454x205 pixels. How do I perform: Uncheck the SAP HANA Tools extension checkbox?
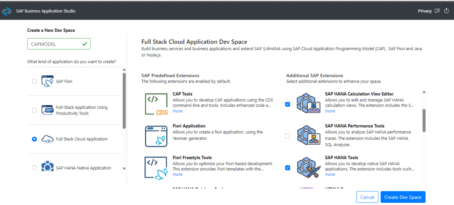tap(288, 168)
